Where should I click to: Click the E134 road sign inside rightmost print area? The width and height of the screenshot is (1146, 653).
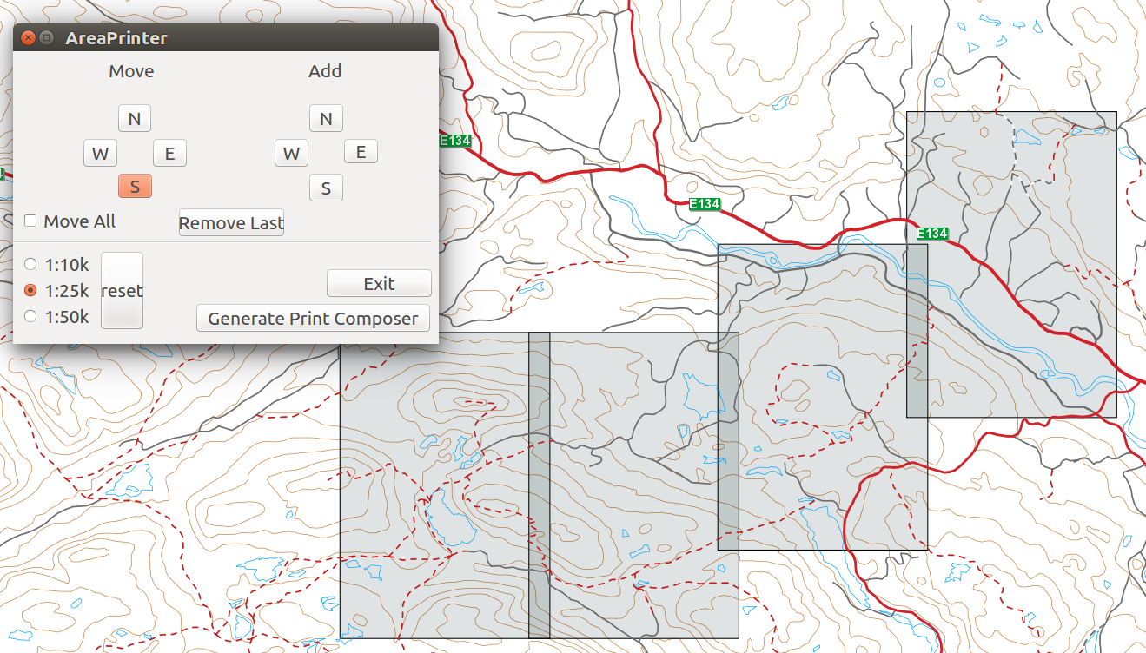(932, 234)
